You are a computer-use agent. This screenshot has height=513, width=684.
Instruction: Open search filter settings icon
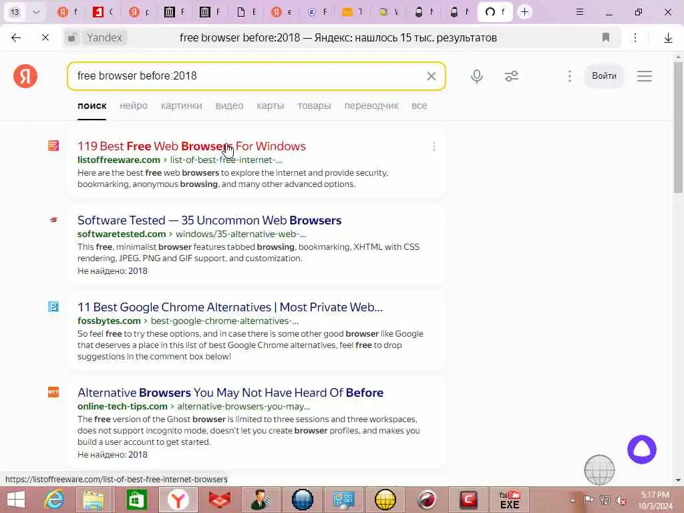511,76
